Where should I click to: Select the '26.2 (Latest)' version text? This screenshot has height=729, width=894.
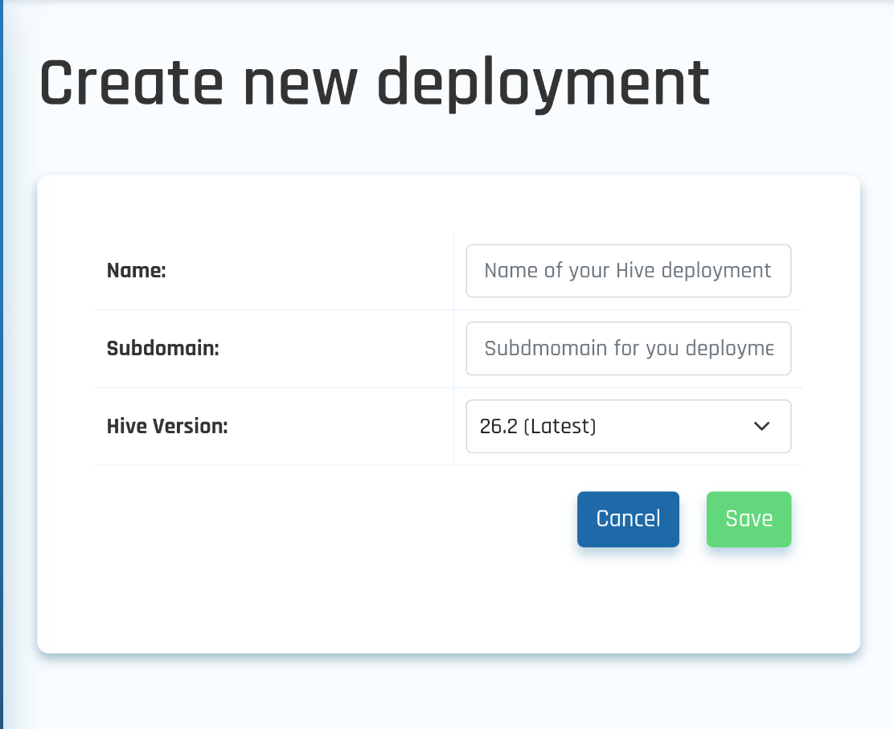pos(538,426)
